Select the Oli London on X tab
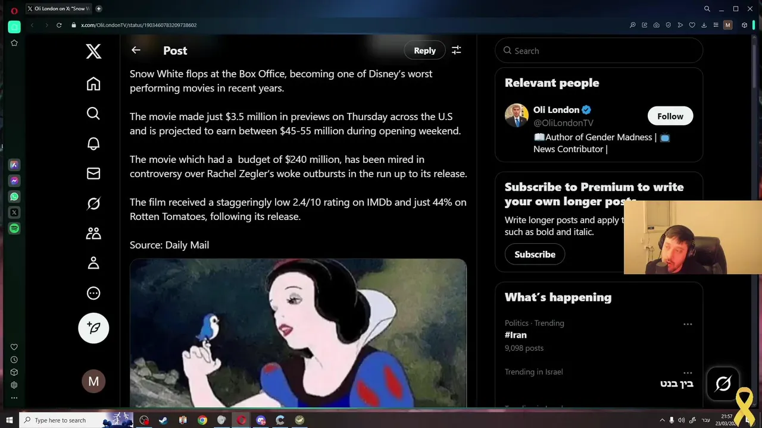 click(x=59, y=9)
